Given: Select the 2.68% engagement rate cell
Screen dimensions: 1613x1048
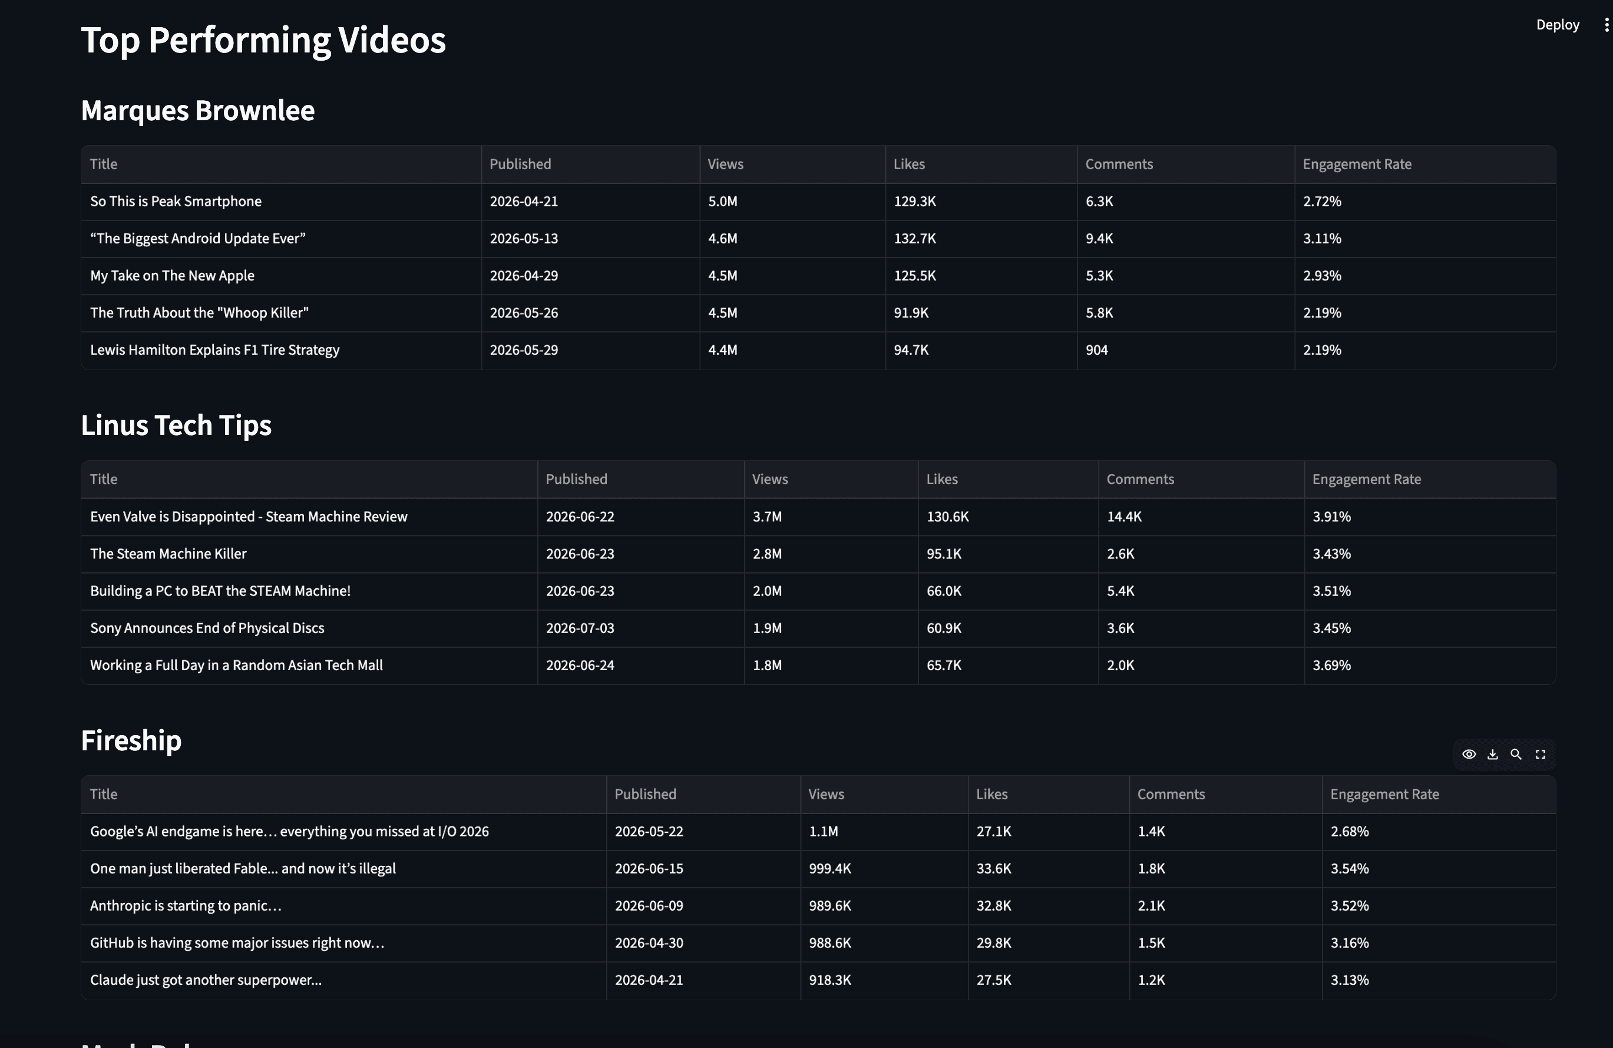Looking at the screenshot, I should coord(1439,832).
